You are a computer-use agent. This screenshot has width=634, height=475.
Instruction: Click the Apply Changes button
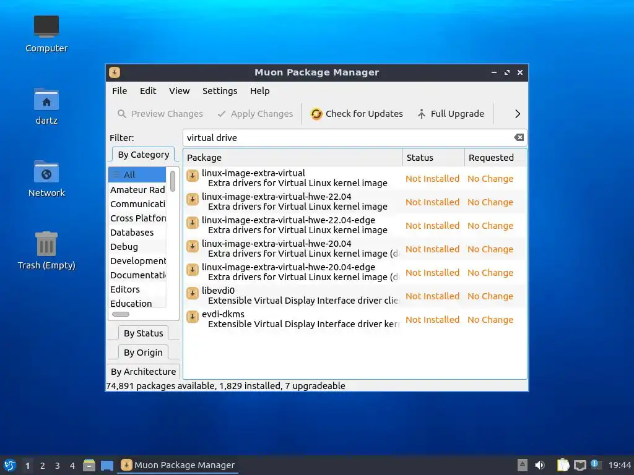[x=255, y=114]
